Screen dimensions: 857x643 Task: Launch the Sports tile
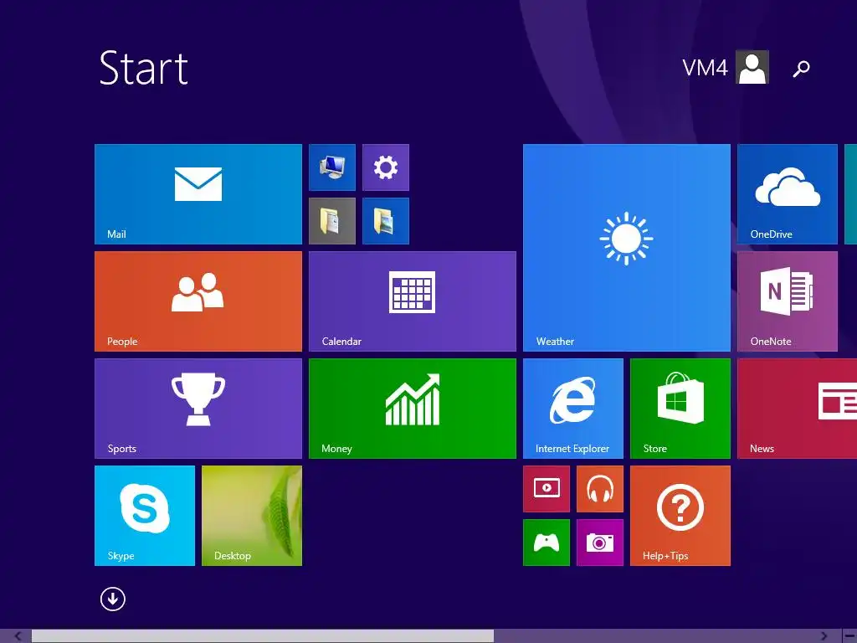tap(198, 409)
